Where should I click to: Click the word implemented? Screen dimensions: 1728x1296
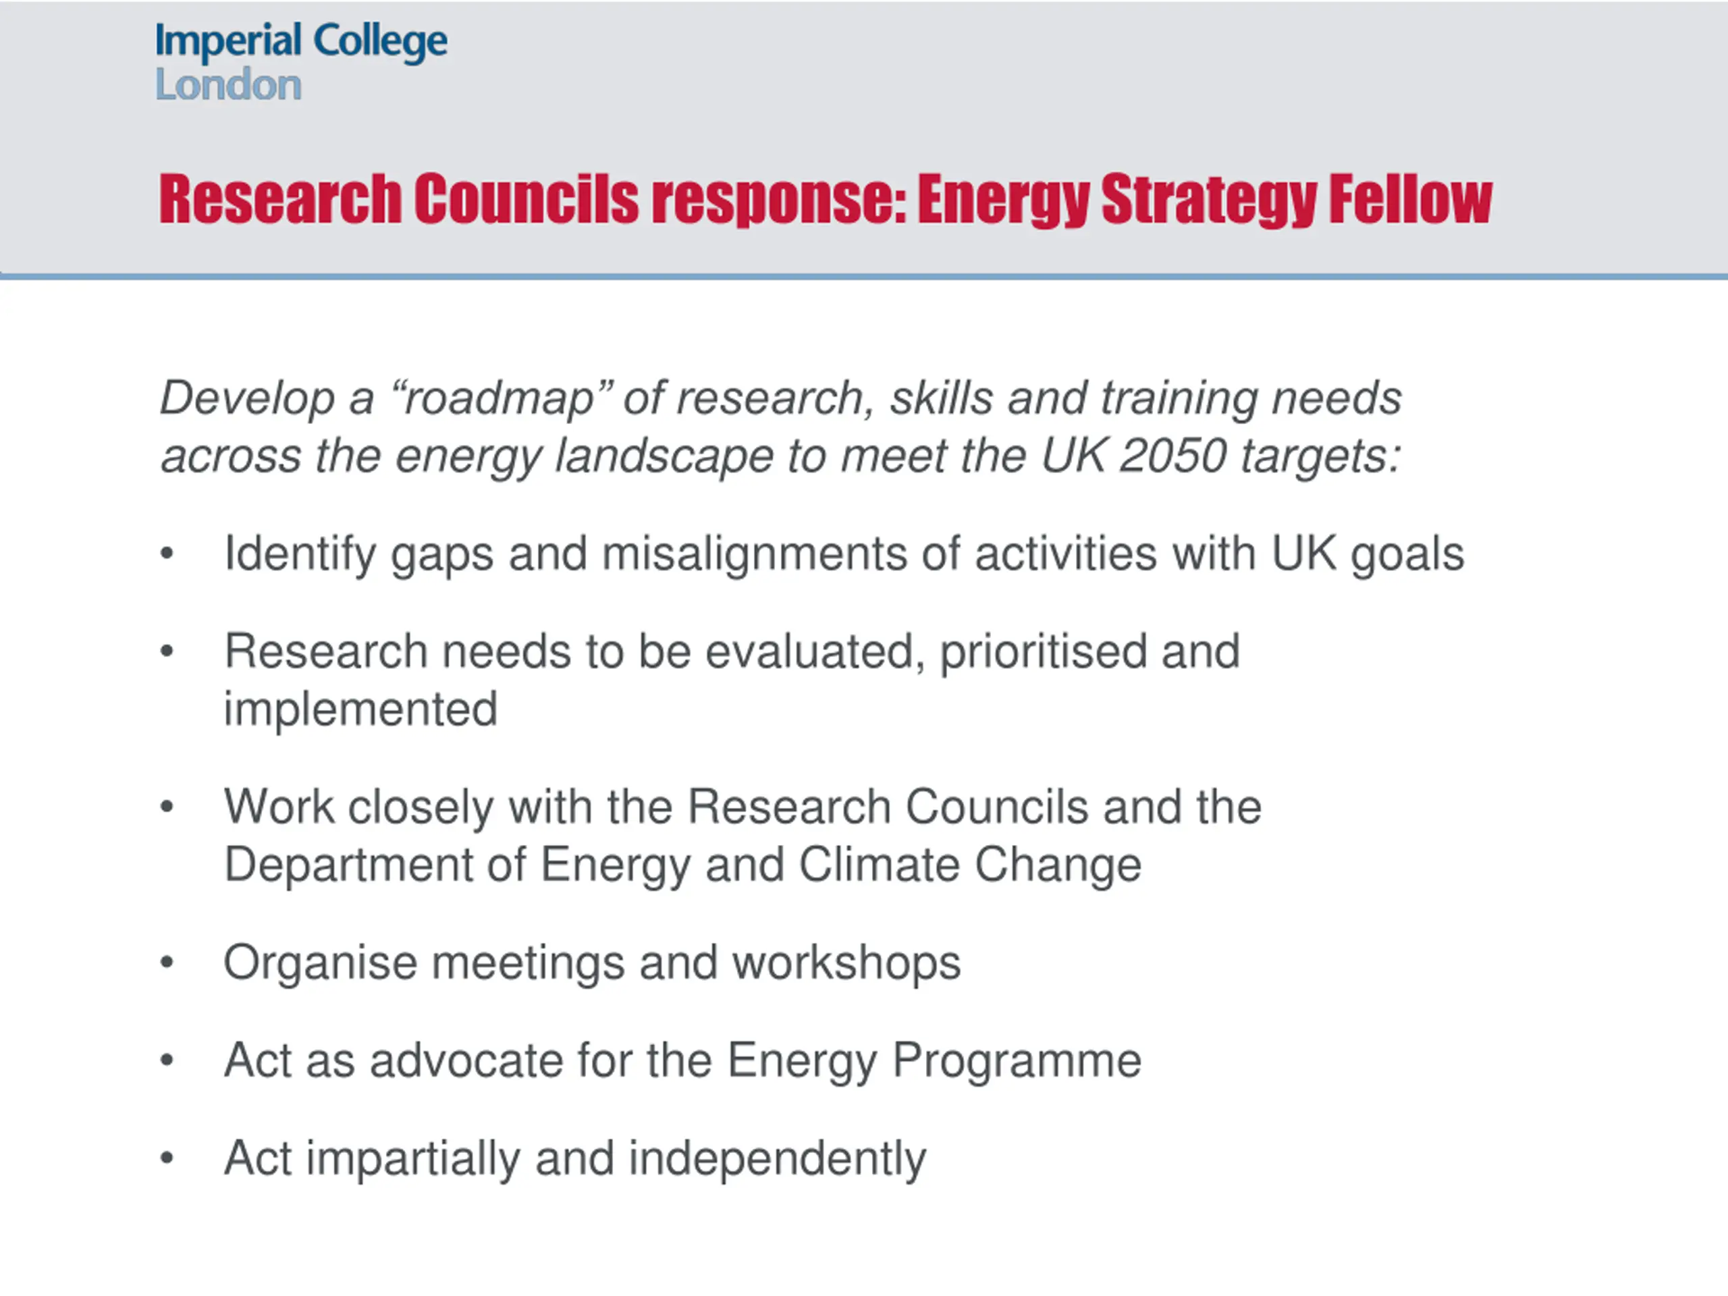[x=361, y=709]
